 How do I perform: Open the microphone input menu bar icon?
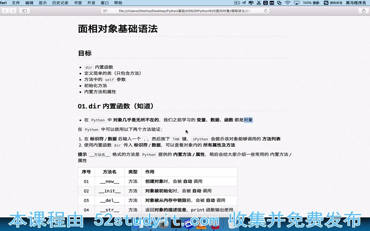[265, 3]
